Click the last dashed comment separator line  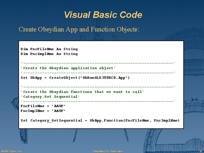click(x=98, y=101)
